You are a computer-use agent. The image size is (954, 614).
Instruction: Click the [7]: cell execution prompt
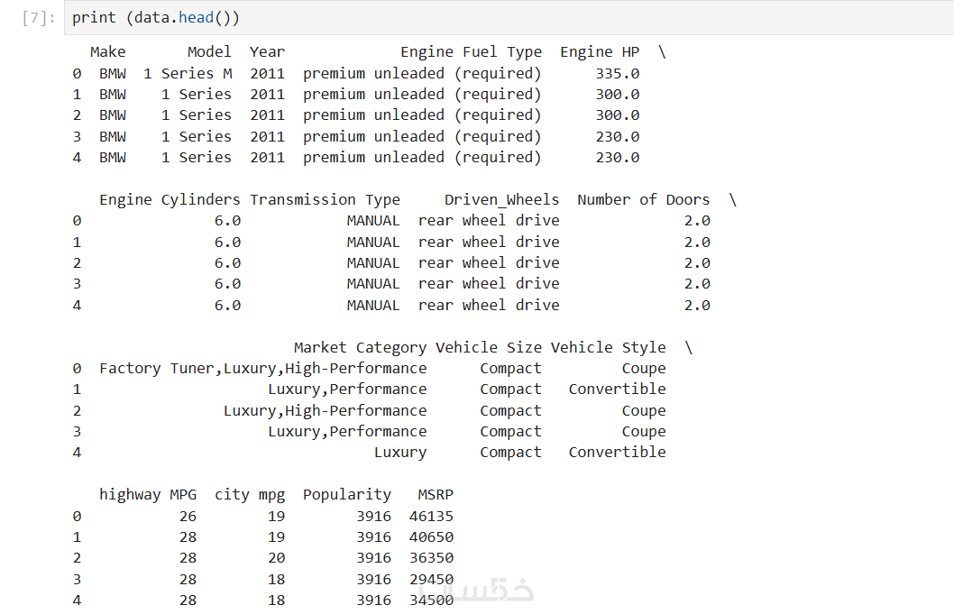(x=40, y=18)
